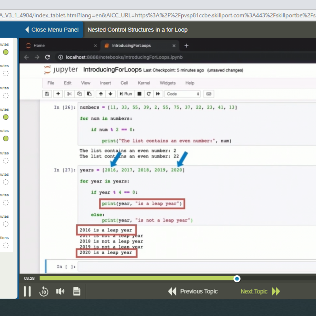Rewind video ten seconds
Screen dimensions: 316x316
tap(44, 292)
